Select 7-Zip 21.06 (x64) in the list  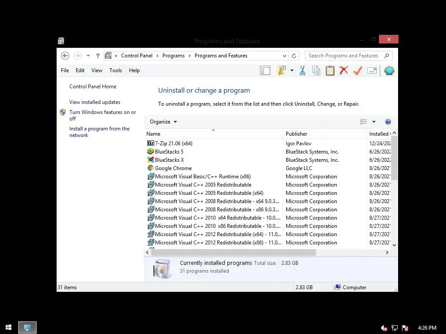[x=173, y=144]
